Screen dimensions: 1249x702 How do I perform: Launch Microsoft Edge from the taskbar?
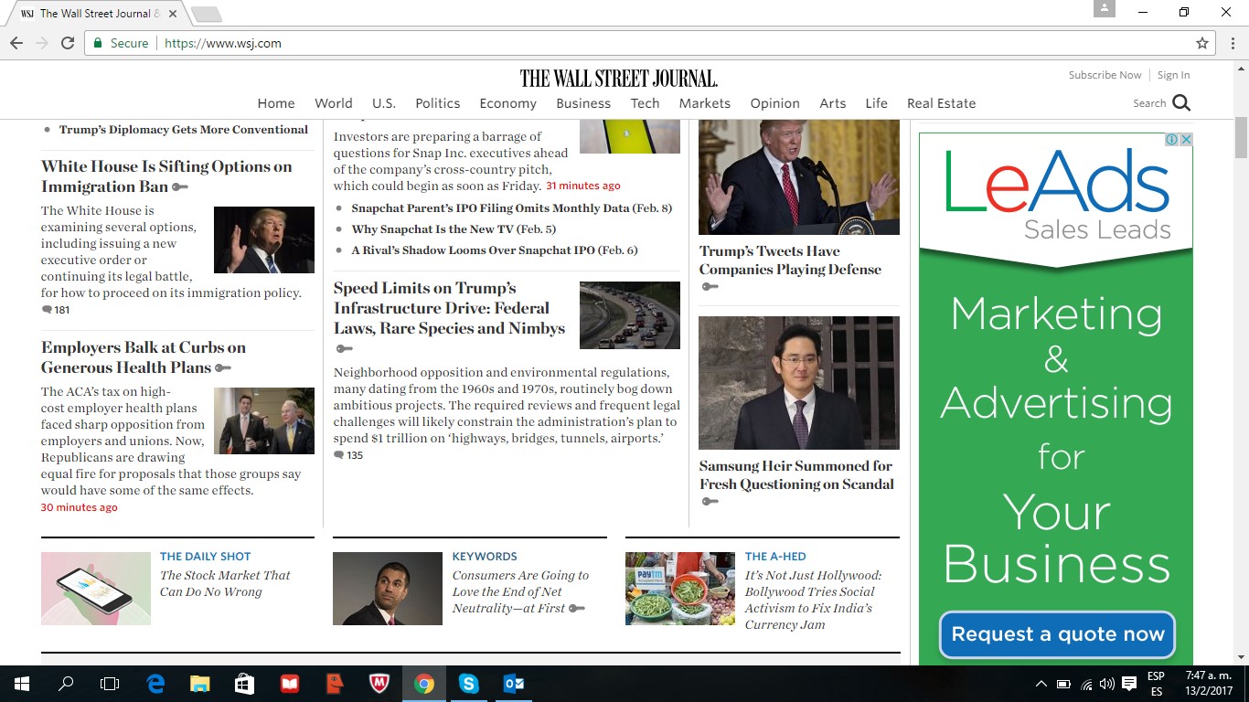(155, 684)
